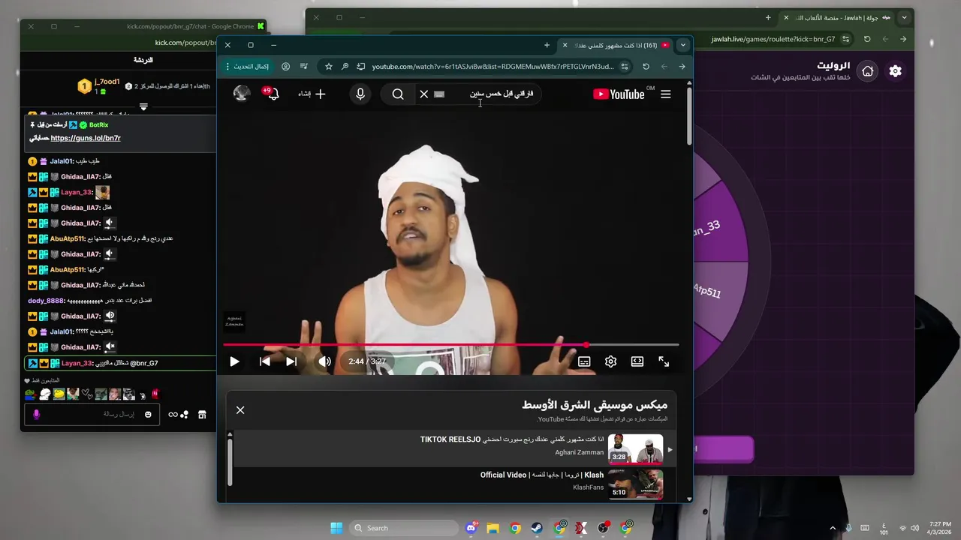Open a new tab in the YouTube window
The width and height of the screenshot is (961, 540).
coord(547,46)
